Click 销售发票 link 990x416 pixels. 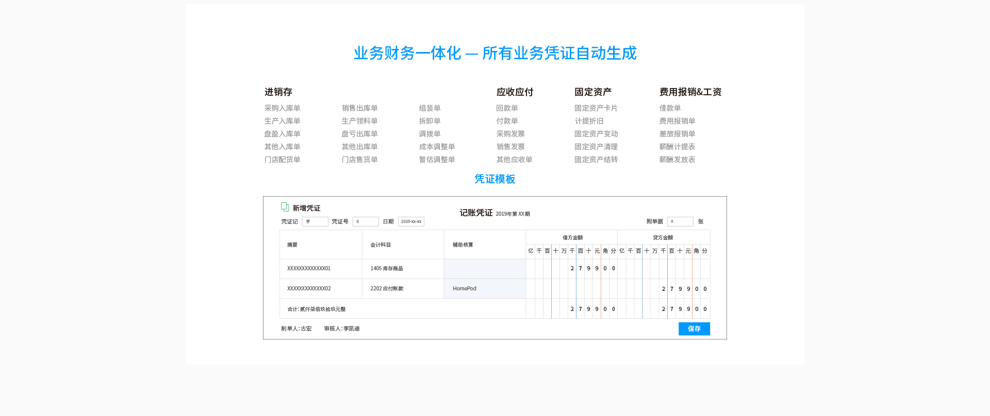510,147
